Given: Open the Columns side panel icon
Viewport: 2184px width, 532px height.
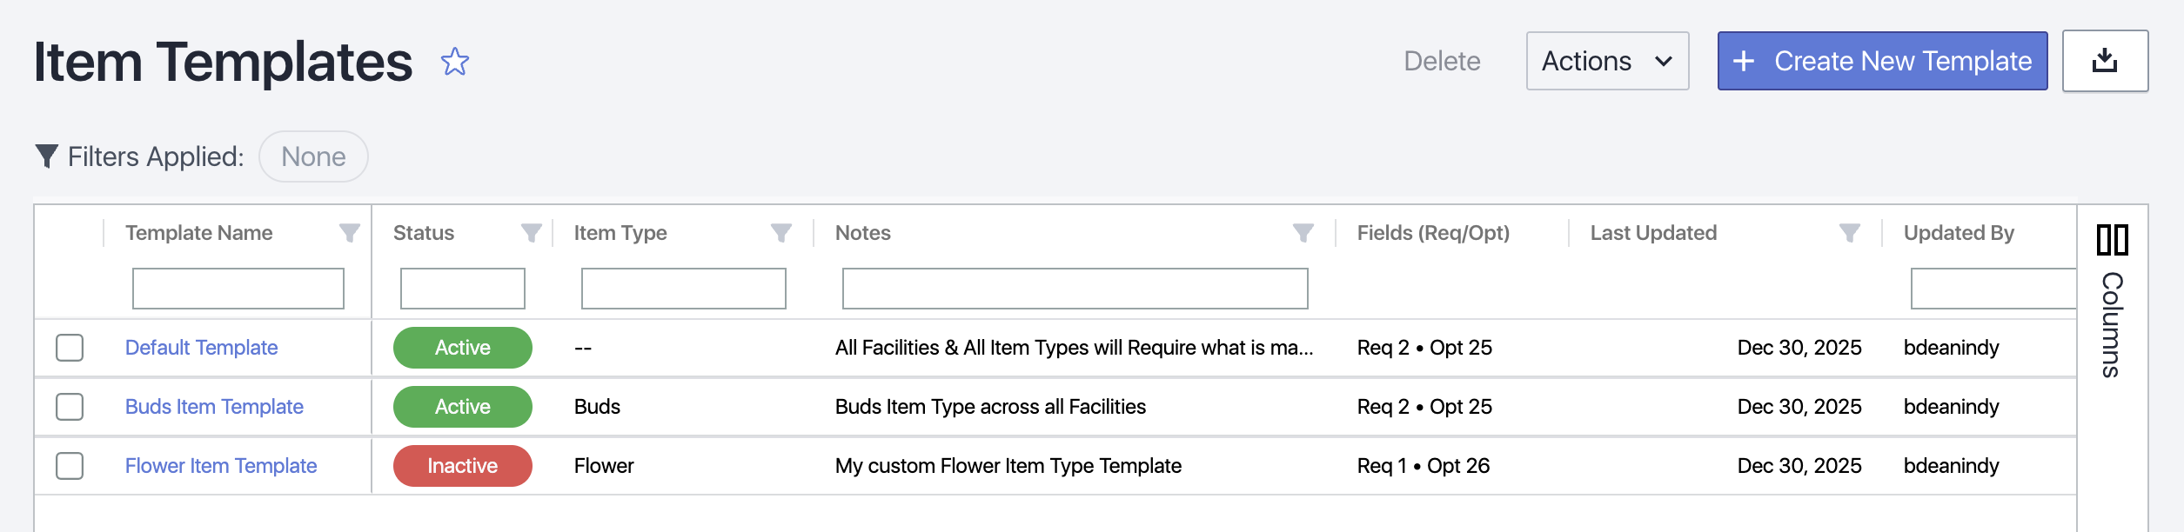Looking at the screenshot, I should coord(2112,240).
